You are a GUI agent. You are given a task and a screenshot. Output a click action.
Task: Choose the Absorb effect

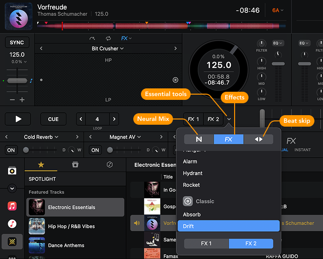[x=228, y=215]
